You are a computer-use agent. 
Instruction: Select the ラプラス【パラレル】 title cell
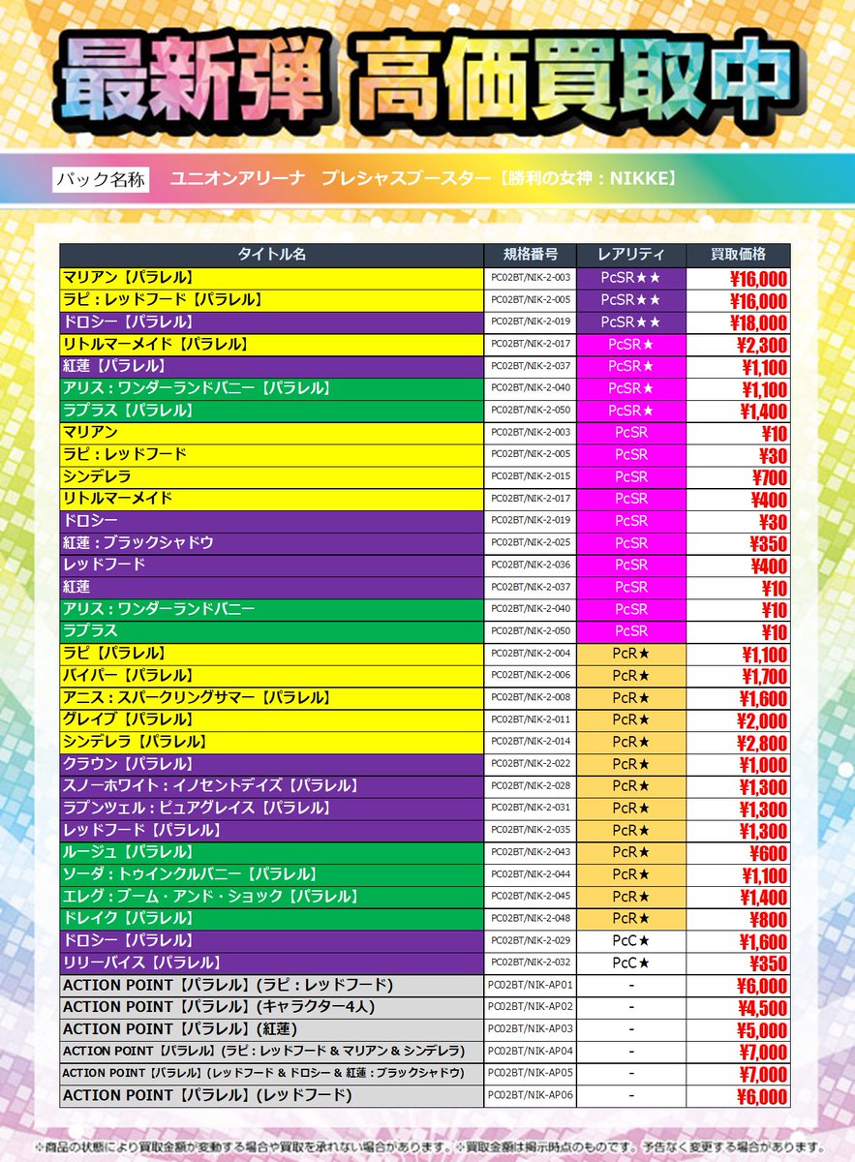(272, 412)
